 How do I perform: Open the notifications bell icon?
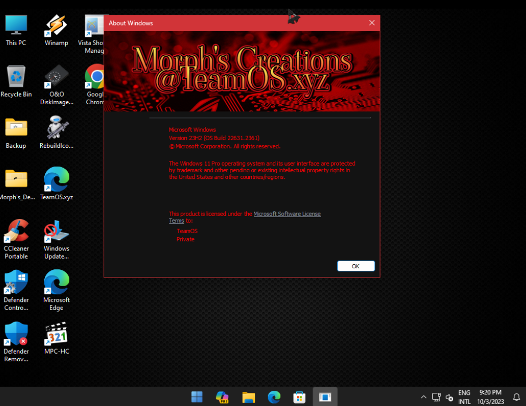point(517,397)
